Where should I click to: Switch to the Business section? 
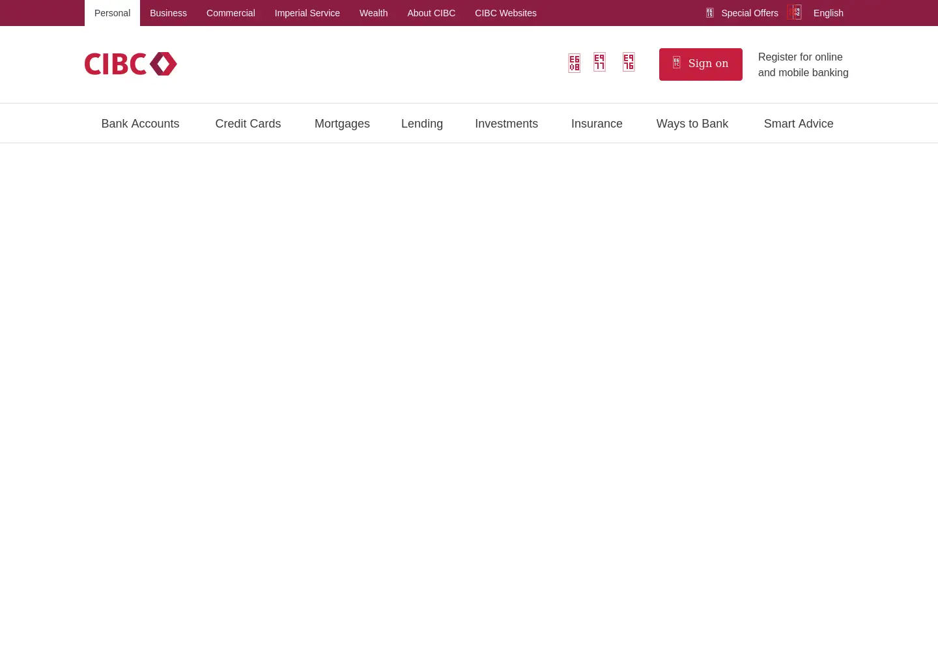168,13
